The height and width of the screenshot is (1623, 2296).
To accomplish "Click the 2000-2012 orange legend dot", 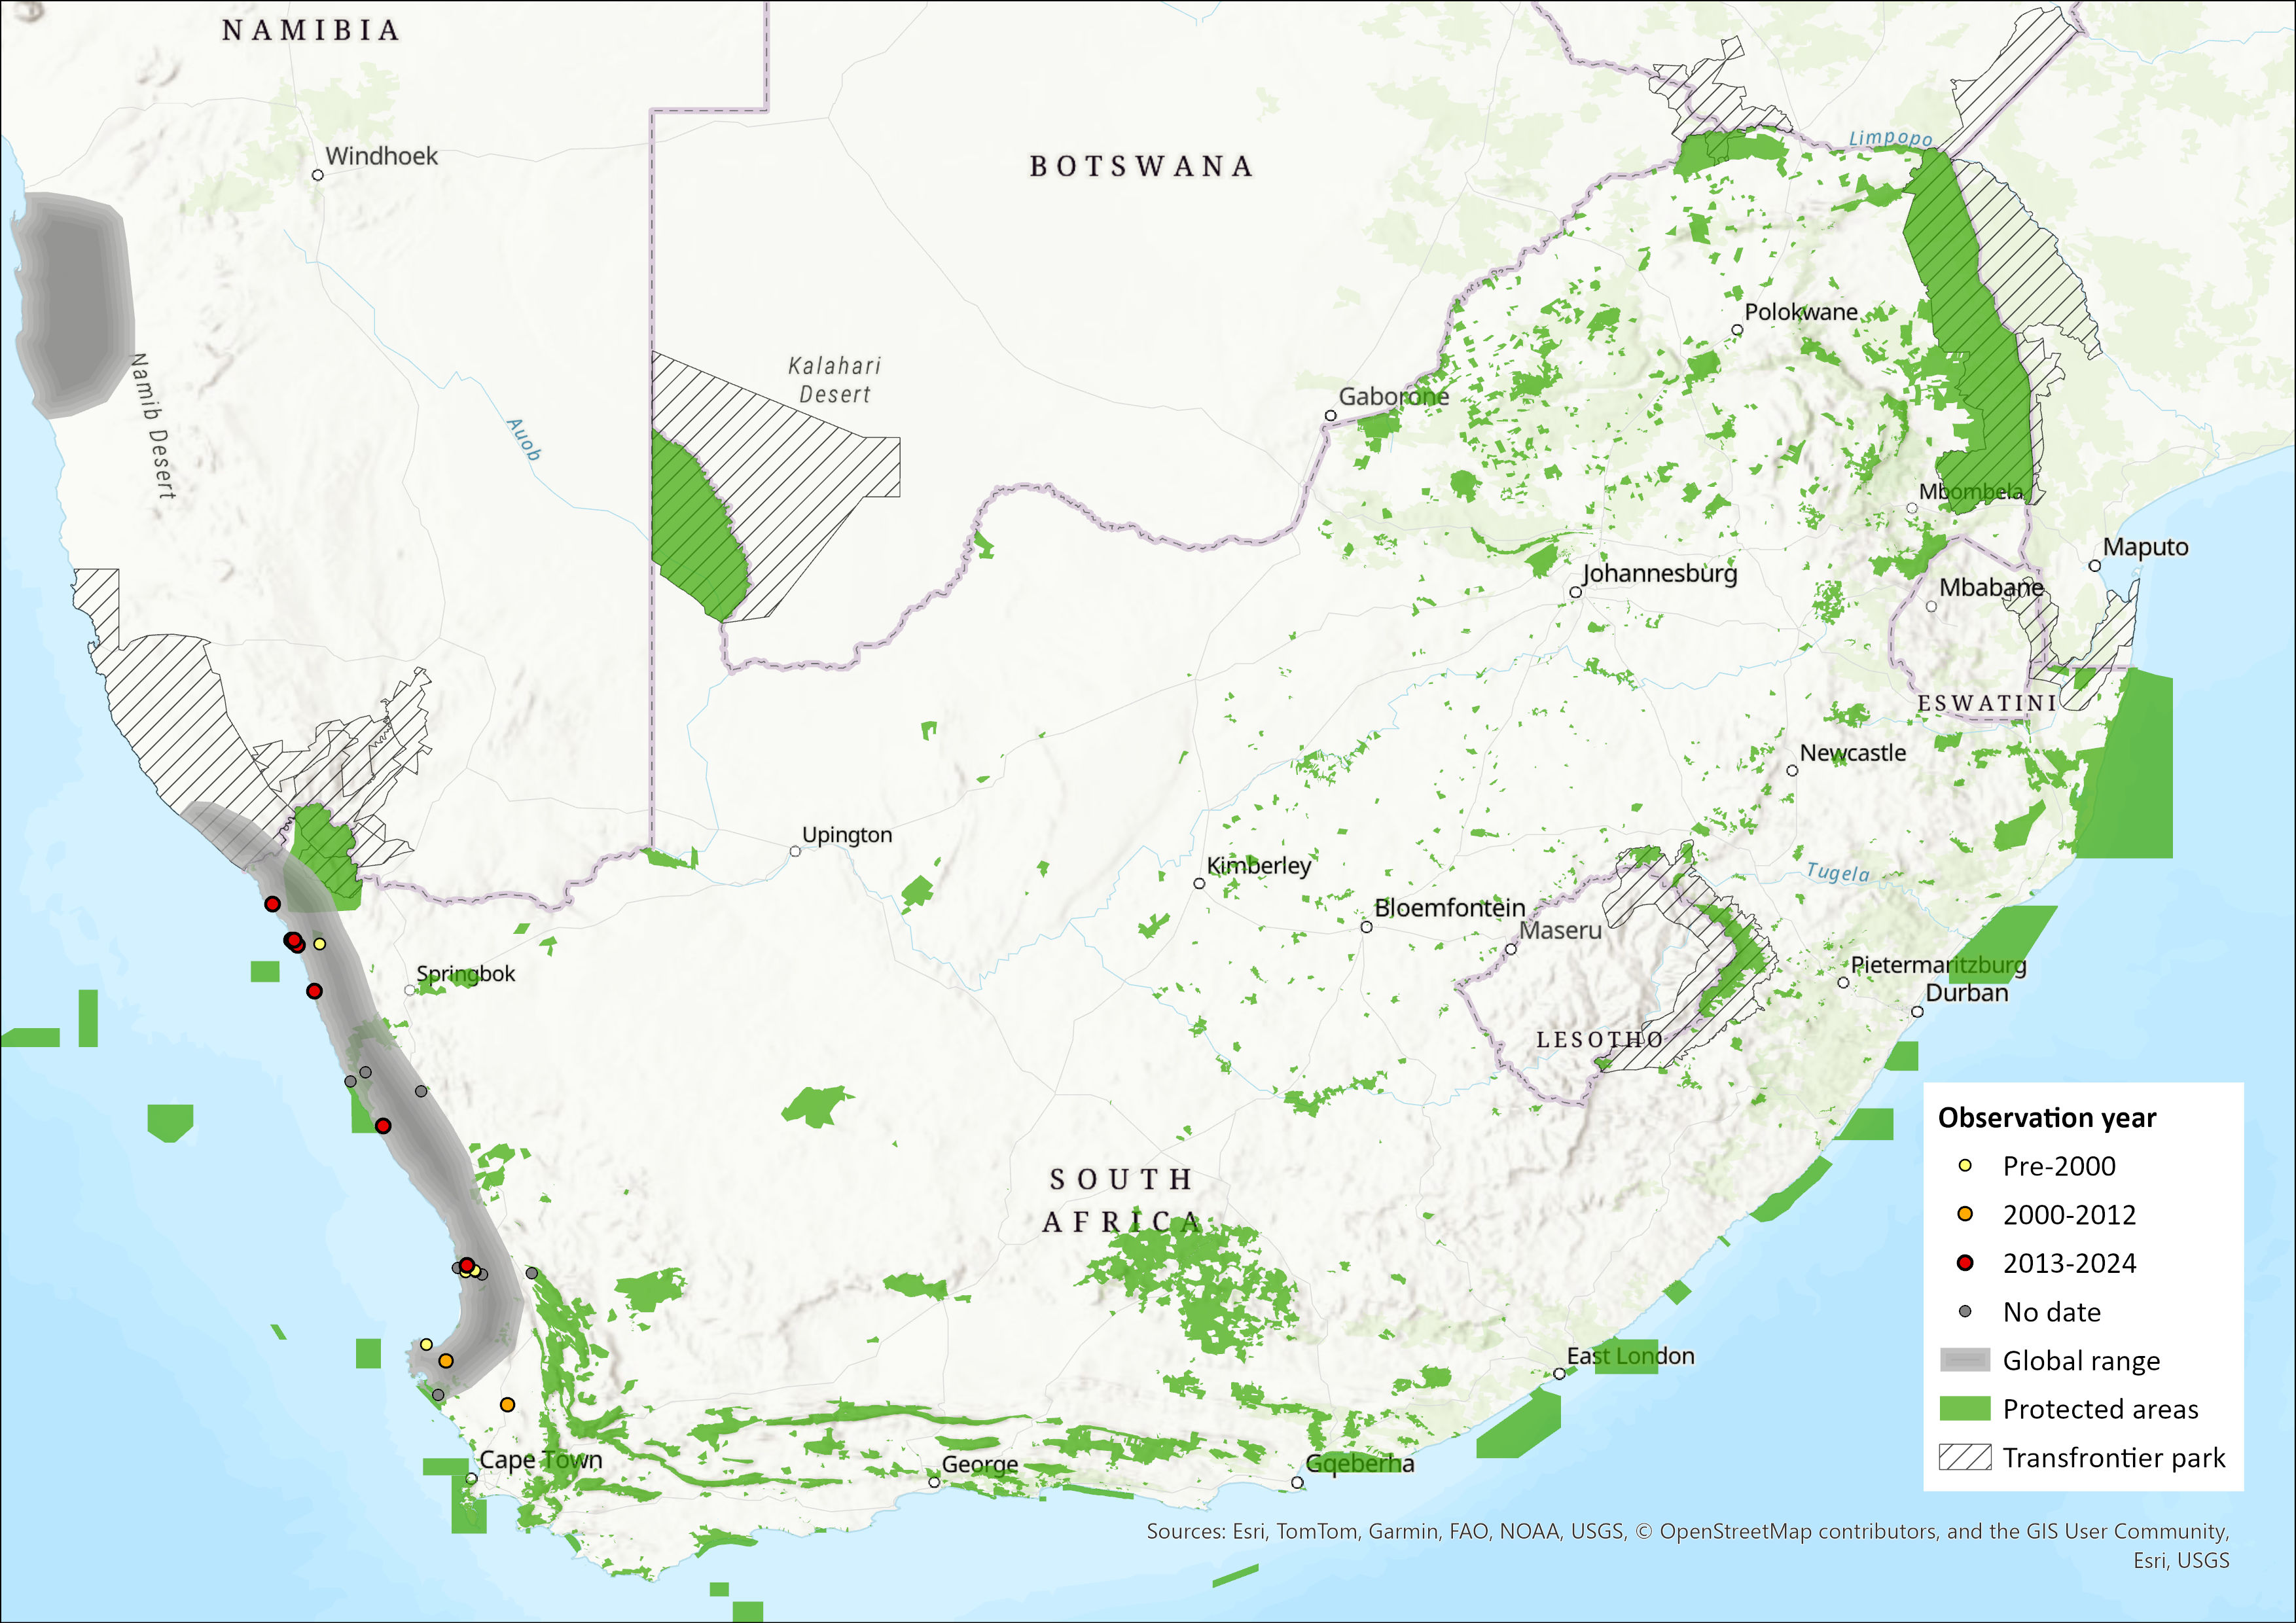I will [x=1964, y=1214].
